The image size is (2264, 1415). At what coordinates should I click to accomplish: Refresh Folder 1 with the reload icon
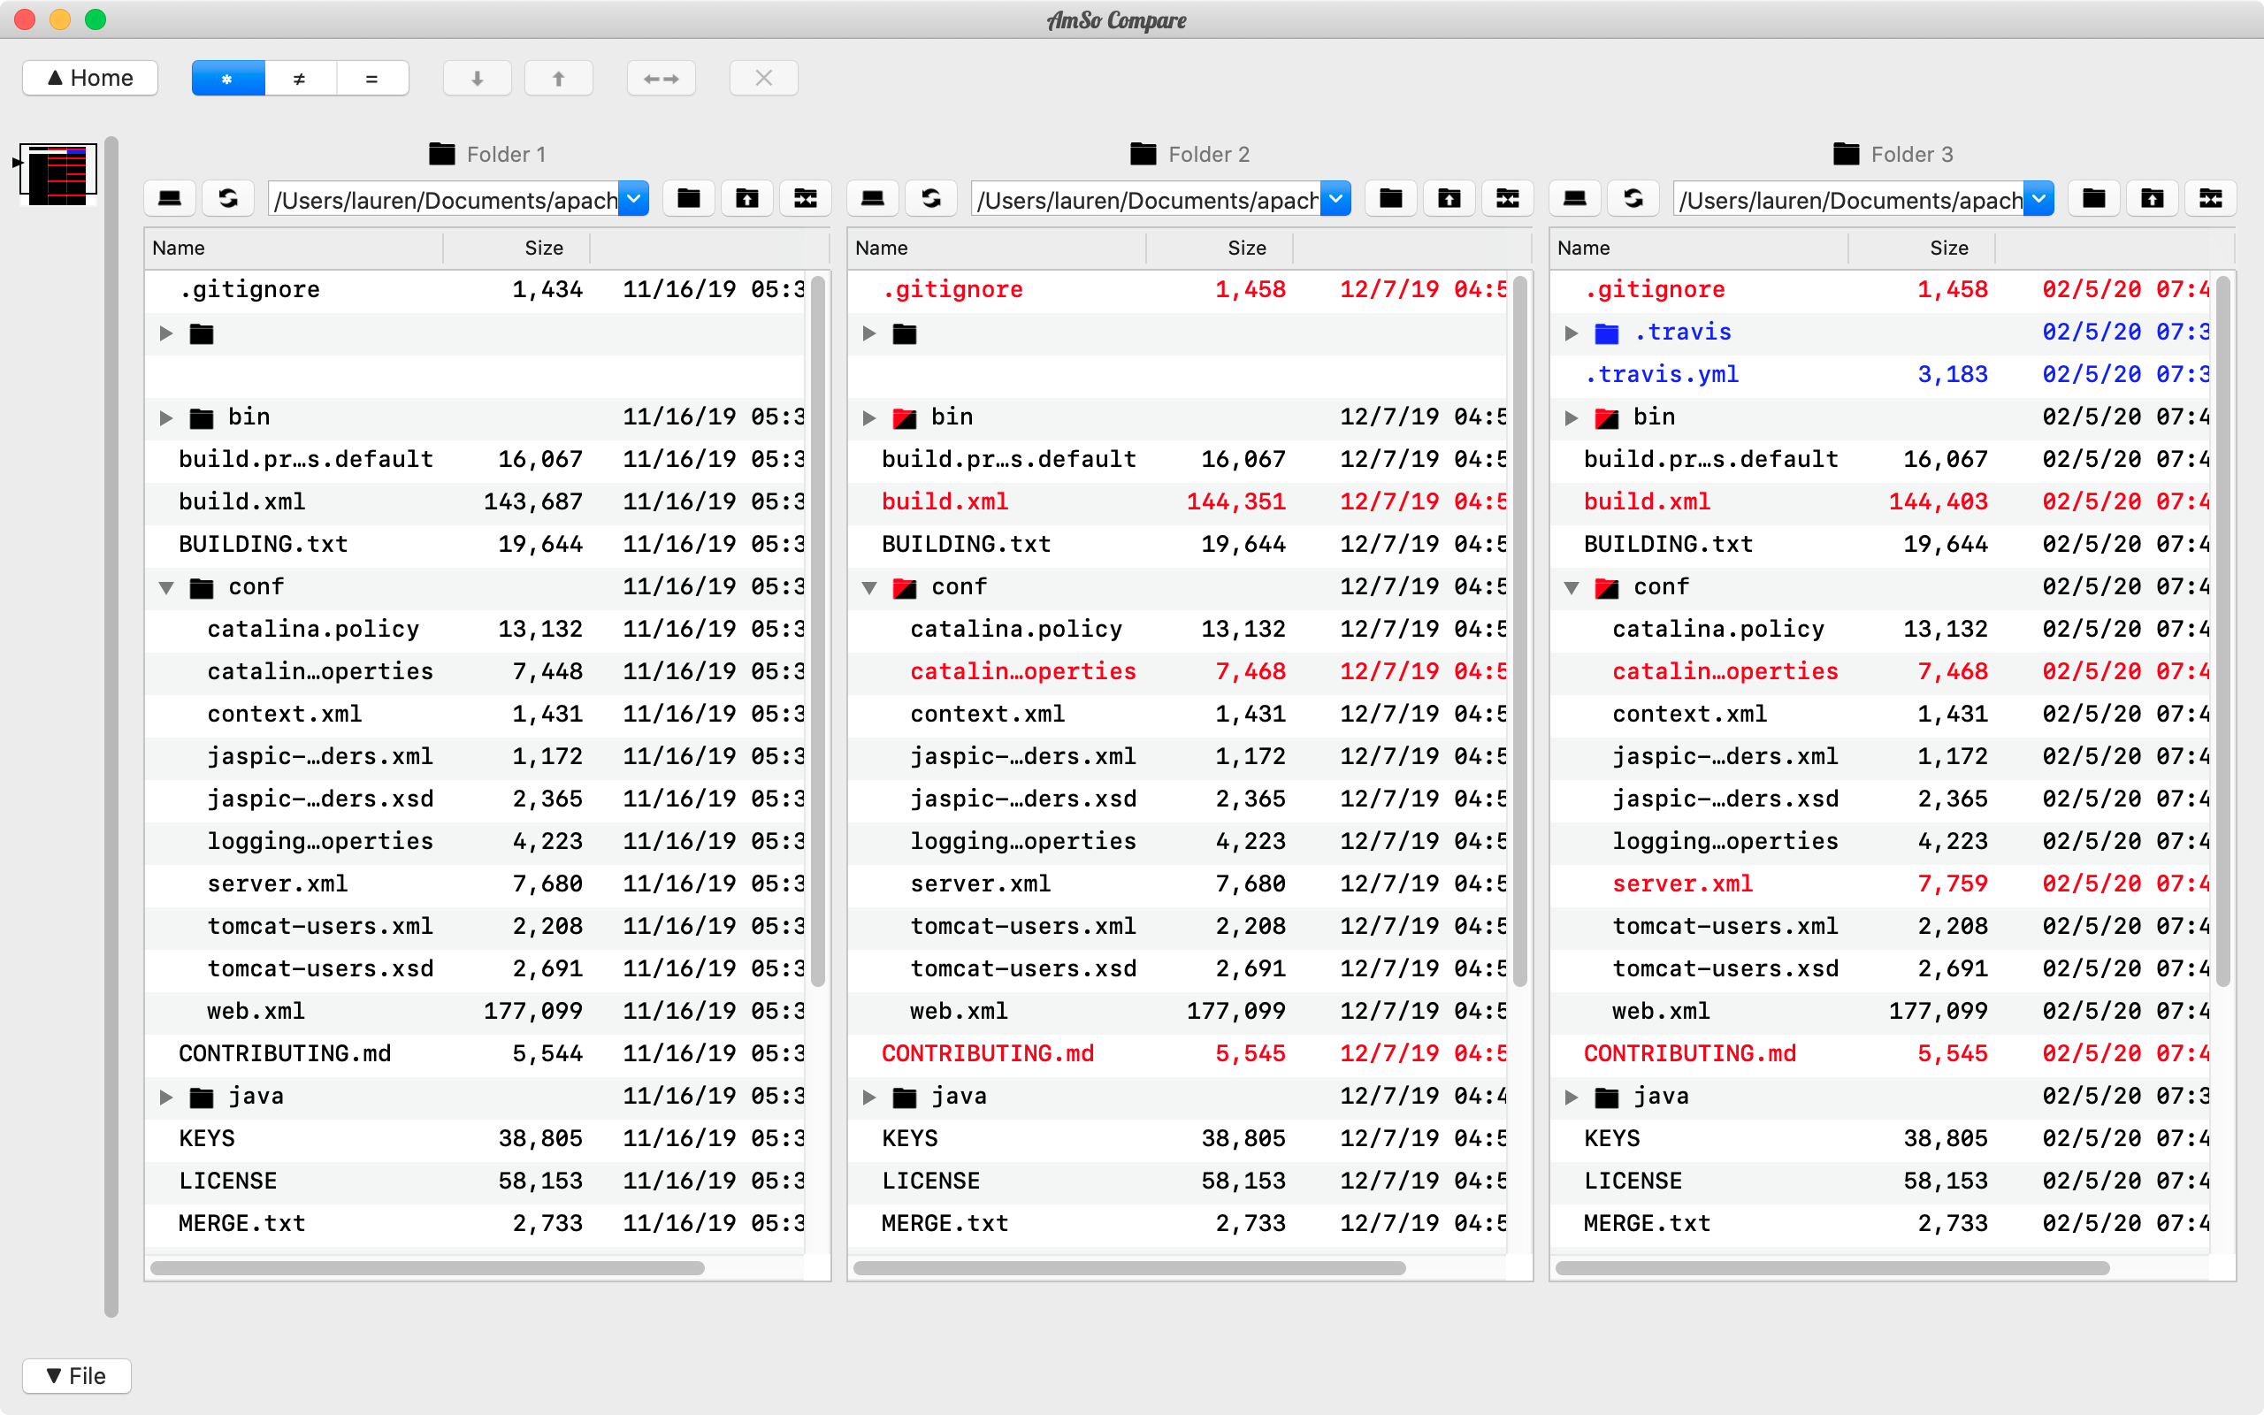pos(228,198)
